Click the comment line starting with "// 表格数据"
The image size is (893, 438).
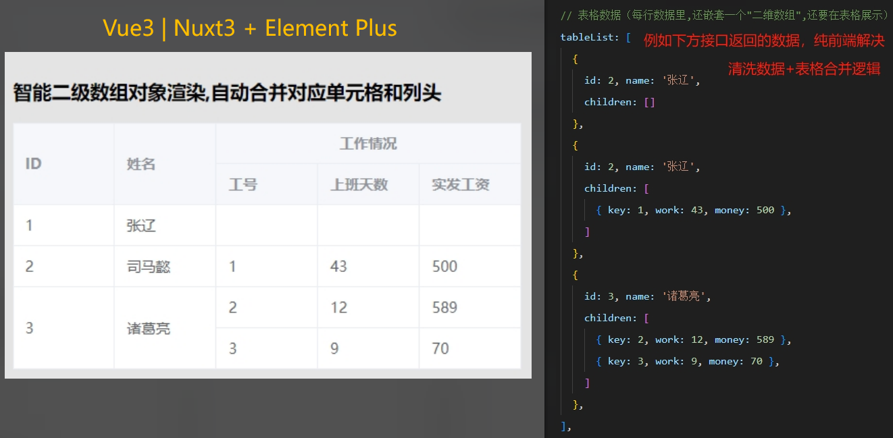723,15
